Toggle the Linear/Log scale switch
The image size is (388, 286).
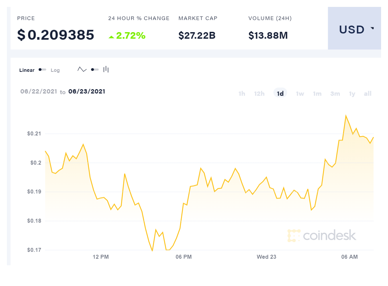[43, 70]
